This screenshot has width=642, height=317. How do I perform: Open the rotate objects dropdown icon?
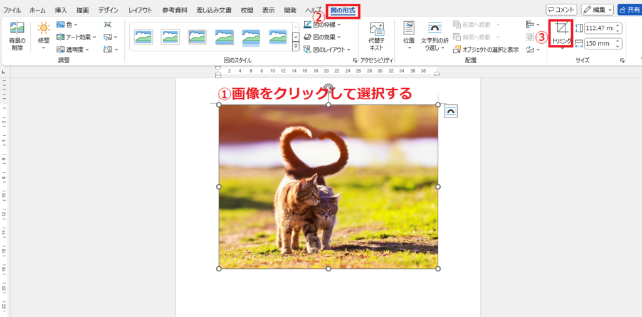[x=533, y=49]
